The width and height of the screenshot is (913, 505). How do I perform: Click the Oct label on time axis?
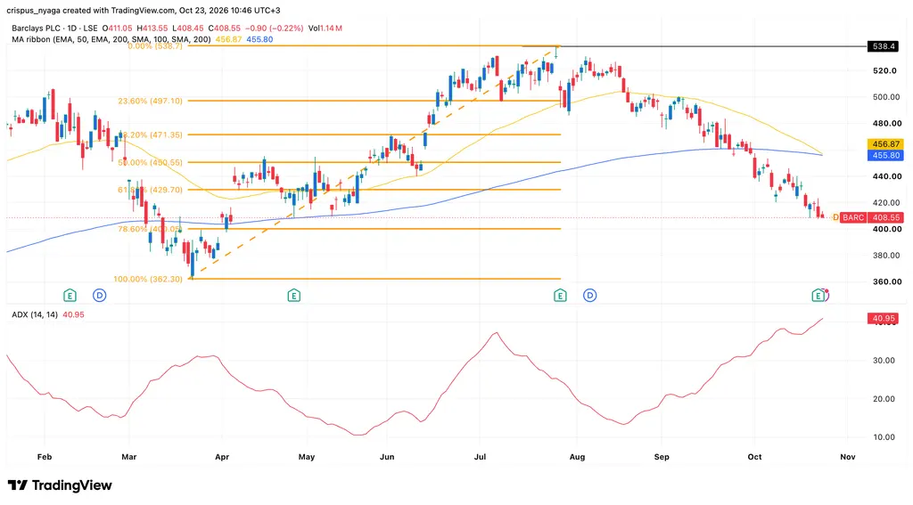coord(754,457)
